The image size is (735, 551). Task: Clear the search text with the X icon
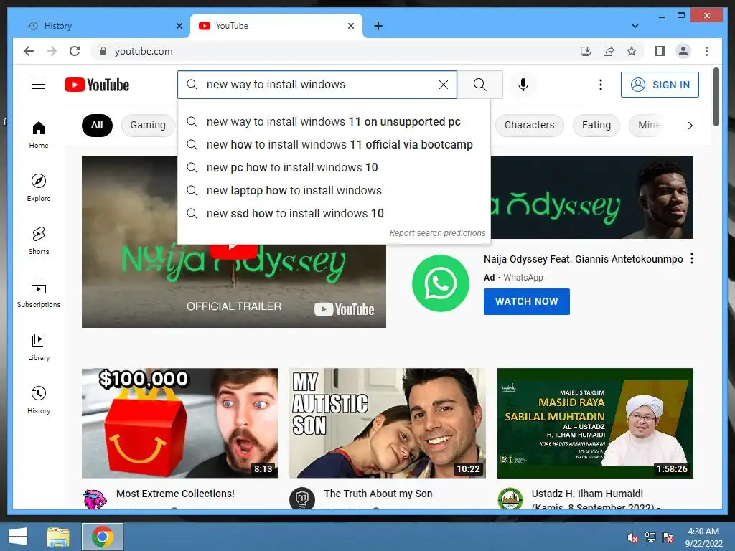click(x=443, y=85)
